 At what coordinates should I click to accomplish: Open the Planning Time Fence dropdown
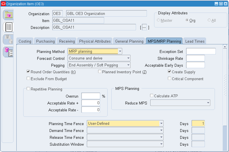tap(161, 123)
